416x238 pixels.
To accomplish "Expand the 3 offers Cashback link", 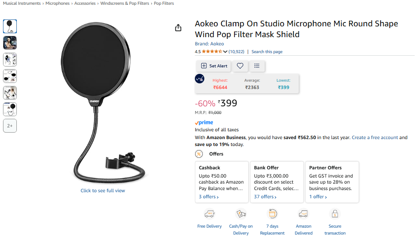I will point(209,197).
